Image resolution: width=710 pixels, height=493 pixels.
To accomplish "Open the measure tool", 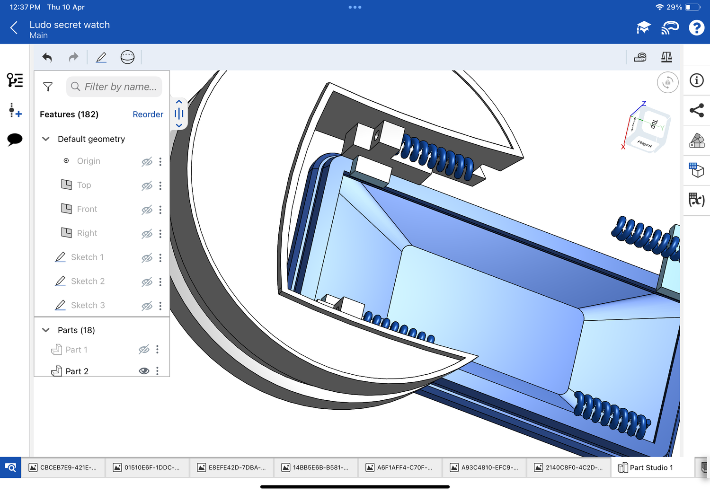I will coord(640,57).
